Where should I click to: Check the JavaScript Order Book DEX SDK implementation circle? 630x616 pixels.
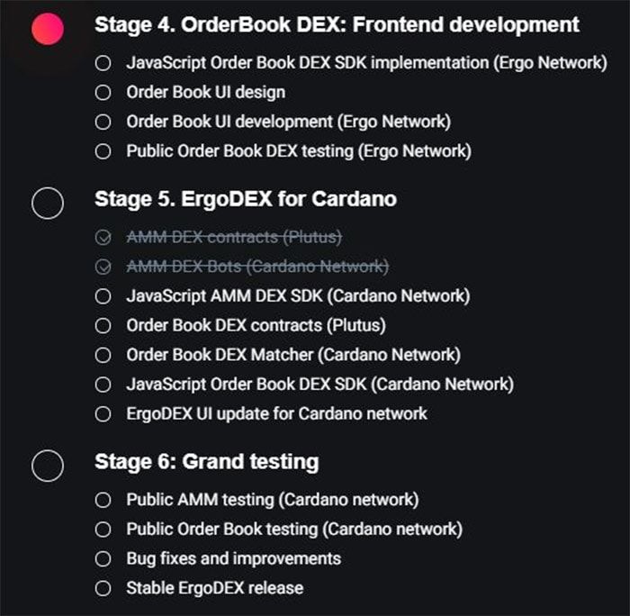103,63
